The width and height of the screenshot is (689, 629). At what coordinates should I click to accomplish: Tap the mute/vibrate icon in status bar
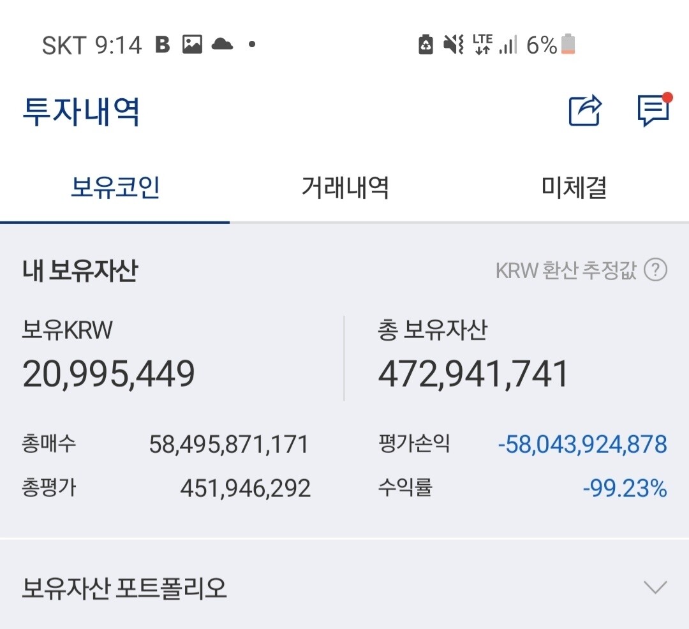453,44
